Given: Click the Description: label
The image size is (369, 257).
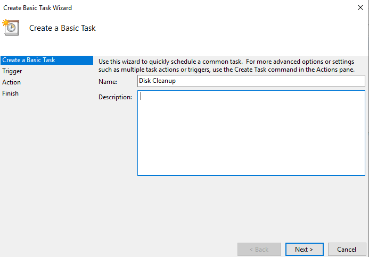Looking at the screenshot, I should 115,97.
